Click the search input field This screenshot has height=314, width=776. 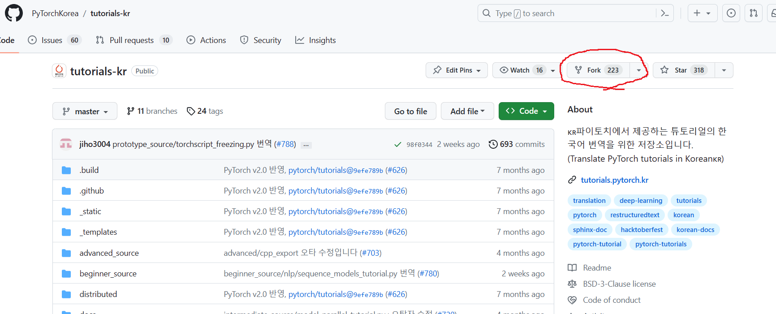pyautogui.click(x=575, y=13)
